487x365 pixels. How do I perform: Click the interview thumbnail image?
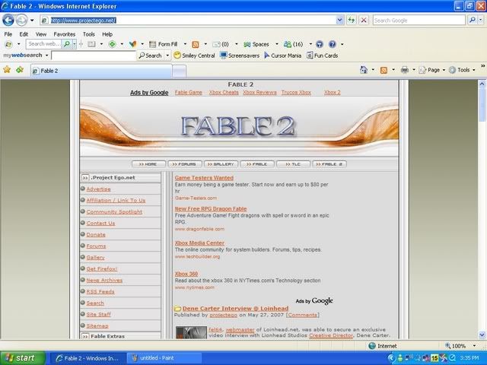[191, 332]
